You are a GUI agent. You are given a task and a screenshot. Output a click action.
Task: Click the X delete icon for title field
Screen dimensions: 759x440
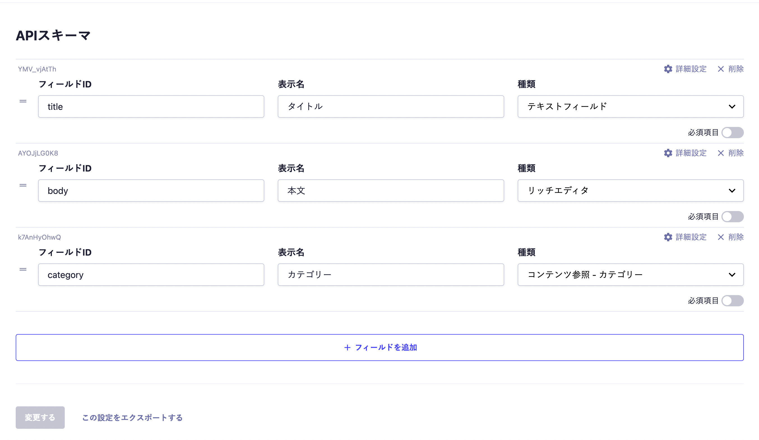point(720,69)
